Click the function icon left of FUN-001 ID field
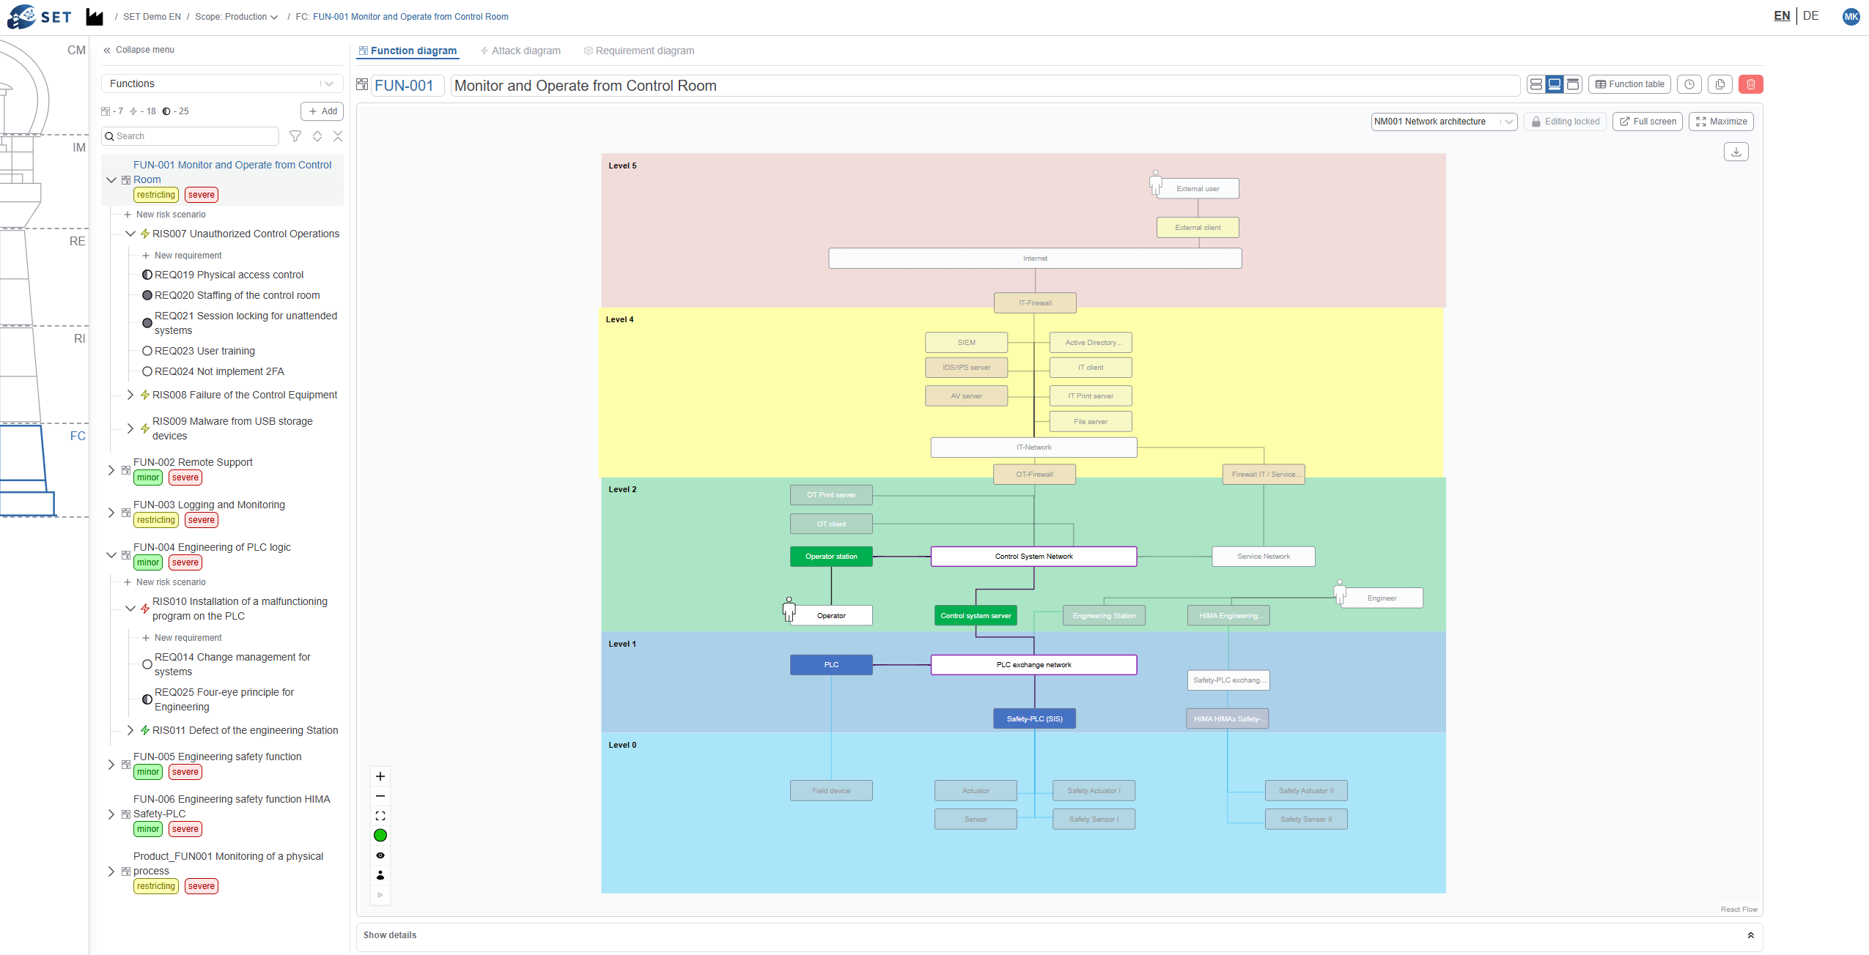The image size is (1869, 955). (362, 84)
